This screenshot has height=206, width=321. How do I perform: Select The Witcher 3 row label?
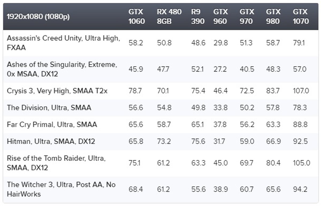point(61,189)
